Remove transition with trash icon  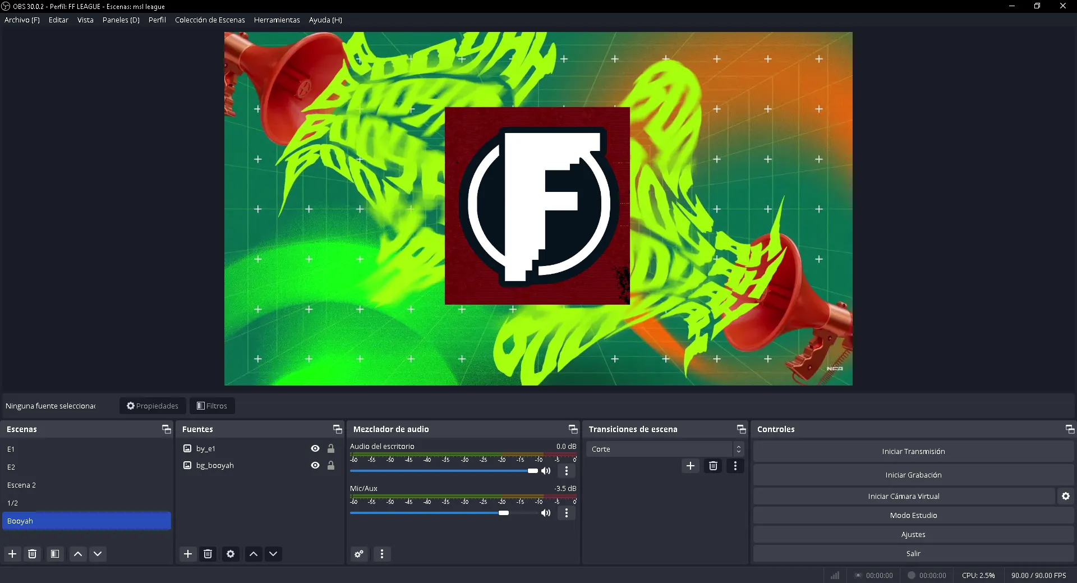coord(713,466)
